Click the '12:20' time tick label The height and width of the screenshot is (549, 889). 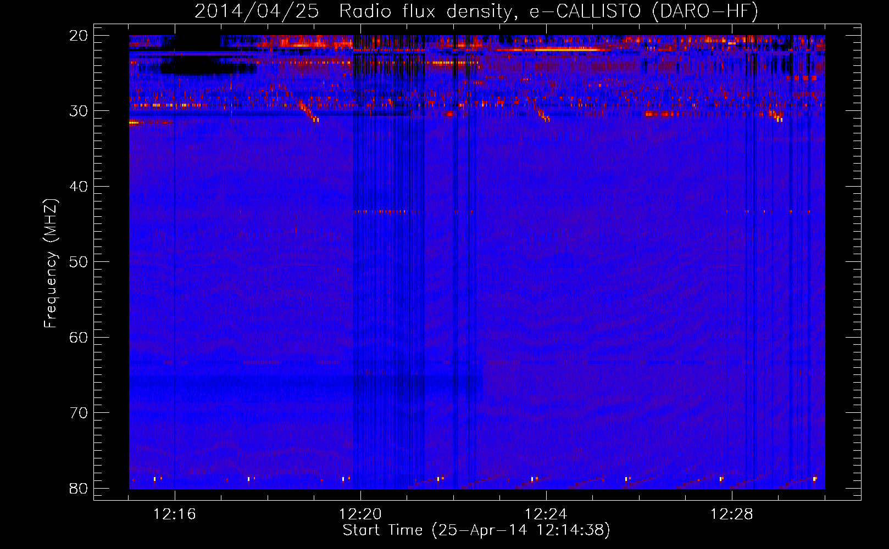(360, 514)
